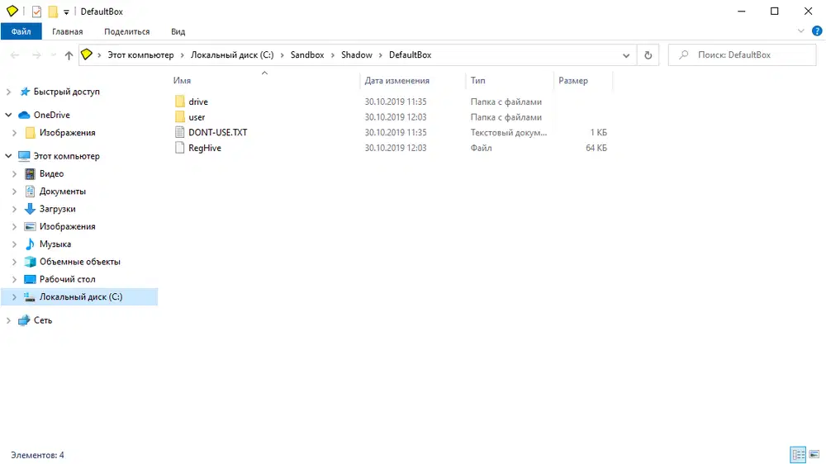Open the Customize Quick Access Toolbar arrow

[x=66, y=12]
